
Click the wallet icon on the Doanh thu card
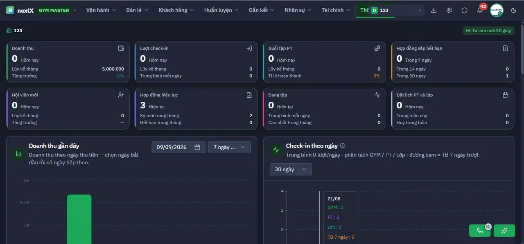[x=121, y=48]
